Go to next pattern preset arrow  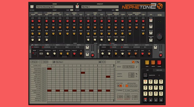(105, 62)
